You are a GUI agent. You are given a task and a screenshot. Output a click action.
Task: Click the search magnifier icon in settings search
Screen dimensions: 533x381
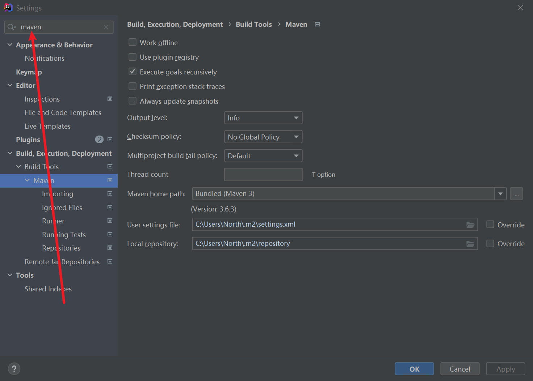[x=12, y=27]
